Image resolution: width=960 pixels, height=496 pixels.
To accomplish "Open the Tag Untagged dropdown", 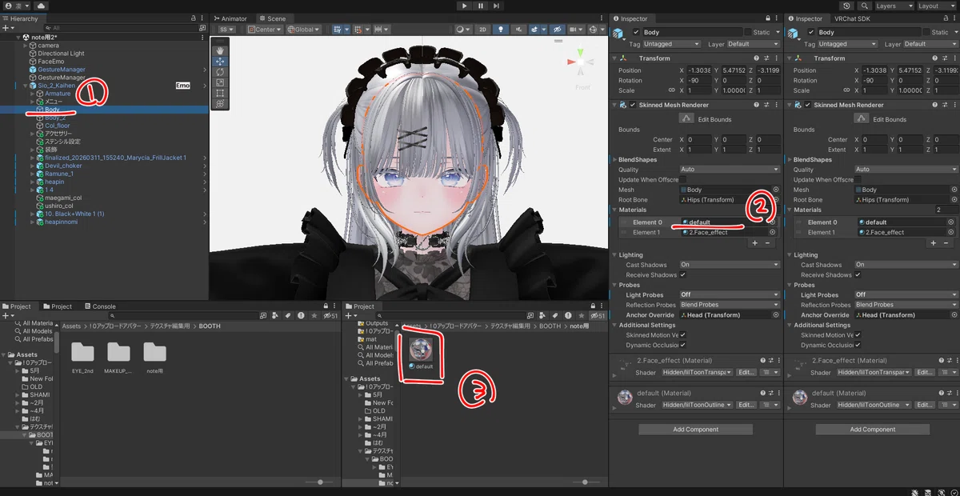I will (672, 44).
